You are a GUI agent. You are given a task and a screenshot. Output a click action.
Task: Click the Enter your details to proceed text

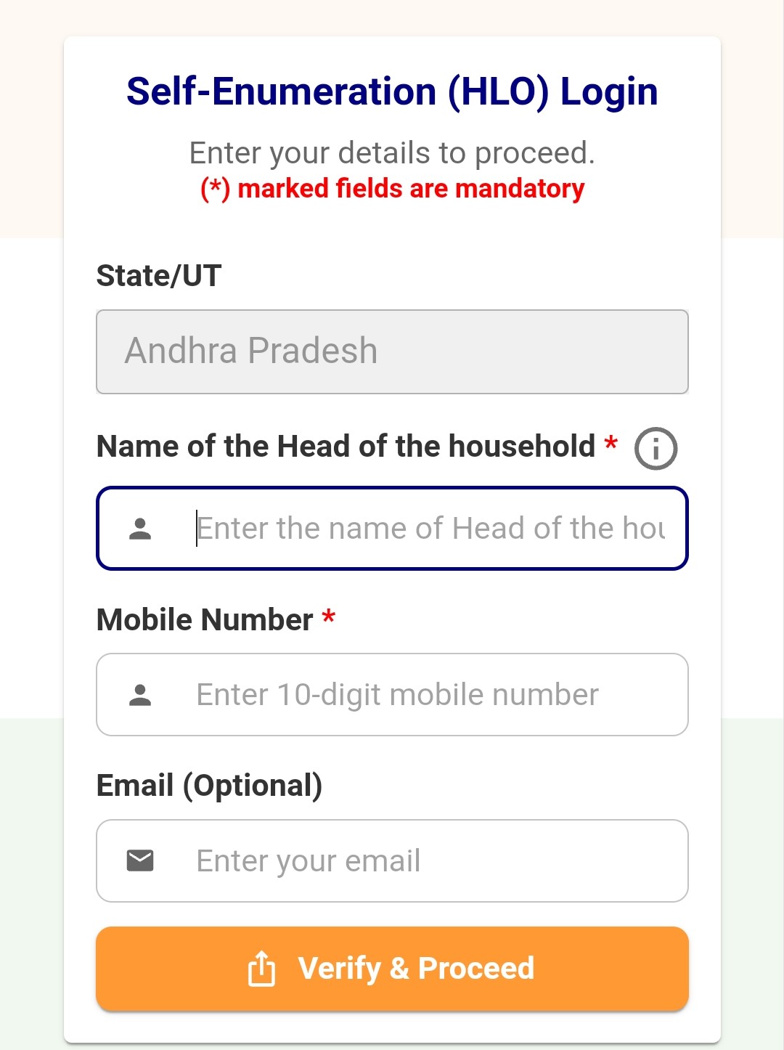click(392, 152)
